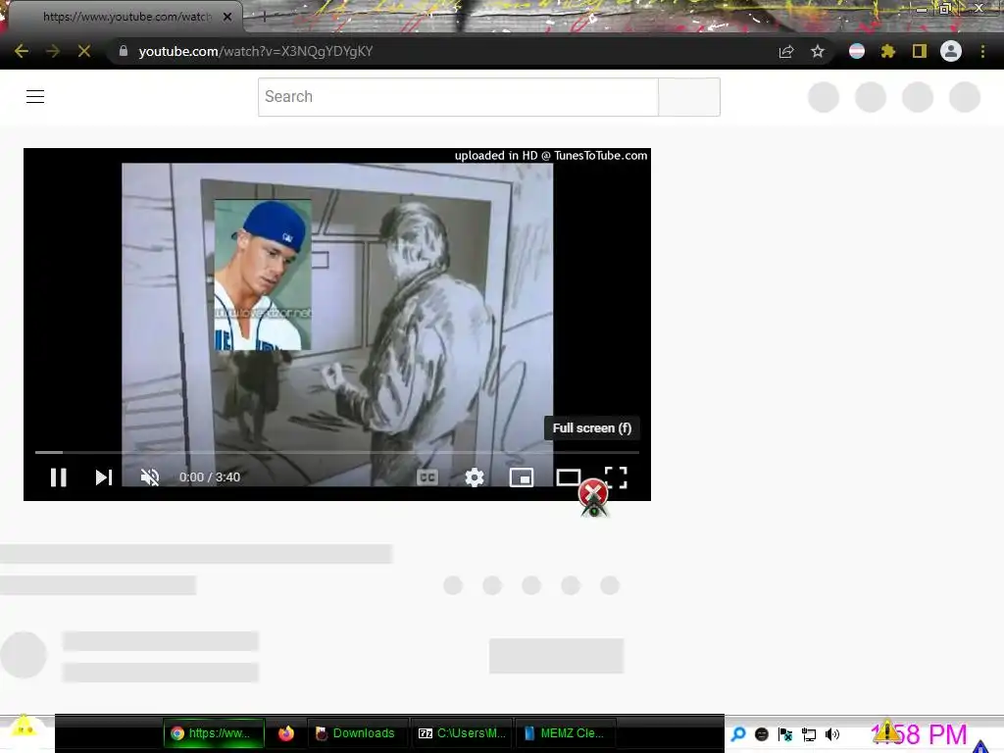The image size is (1004, 753).
Task: Open Chrome's three-dot menu
Action: (982, 51)
